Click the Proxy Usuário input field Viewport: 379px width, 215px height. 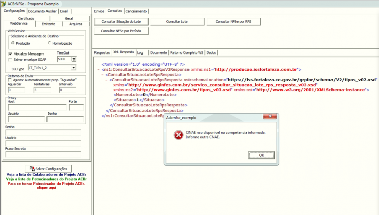pyautogui.click(x=26, y=119)
